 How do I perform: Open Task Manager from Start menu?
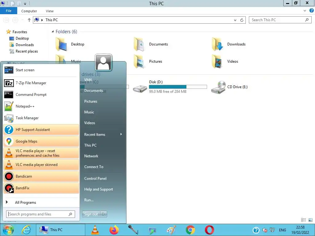pyautogui.click(x=41, y=118)
